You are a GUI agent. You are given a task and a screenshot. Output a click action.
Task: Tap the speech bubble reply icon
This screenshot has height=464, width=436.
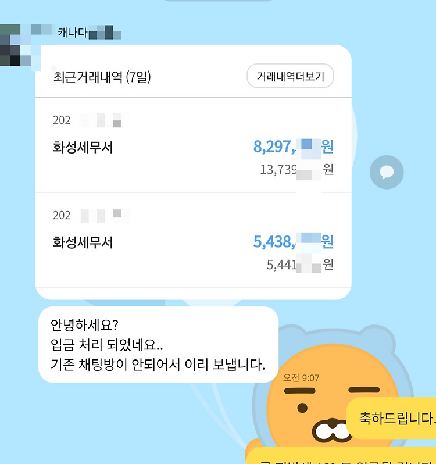pos(387,172)
